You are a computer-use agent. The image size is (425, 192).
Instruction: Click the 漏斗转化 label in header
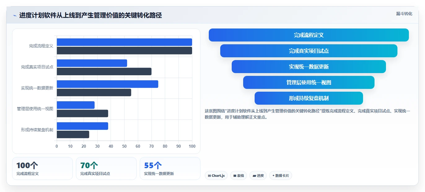click(404, 14)
